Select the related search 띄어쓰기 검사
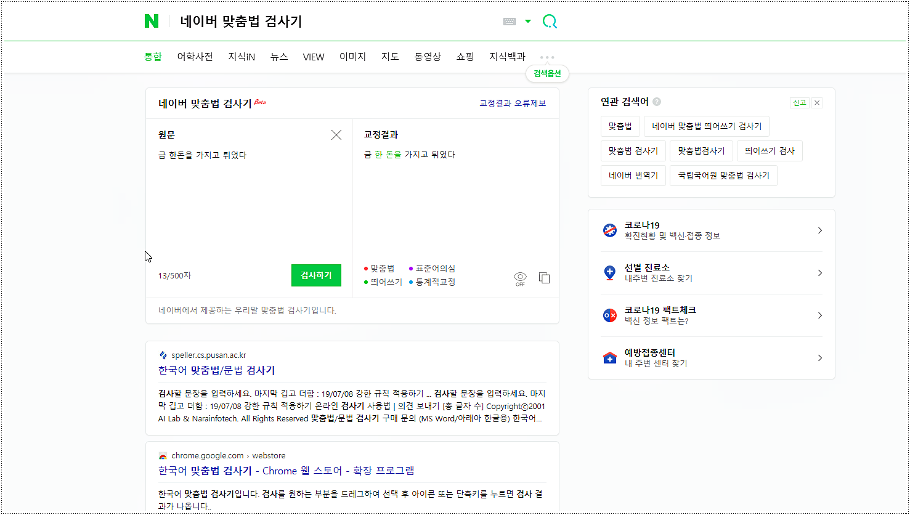Image resolution: width=910 pixels, height=515 pixels. [x=770, y=151]
